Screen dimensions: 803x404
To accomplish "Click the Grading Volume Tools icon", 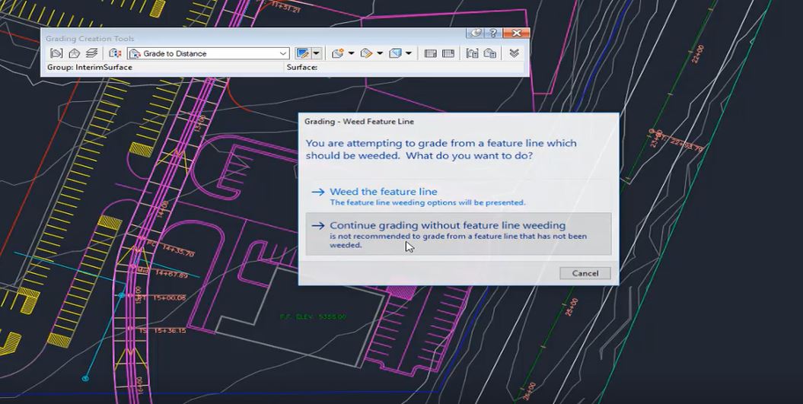I will click(x=395, y=53).
